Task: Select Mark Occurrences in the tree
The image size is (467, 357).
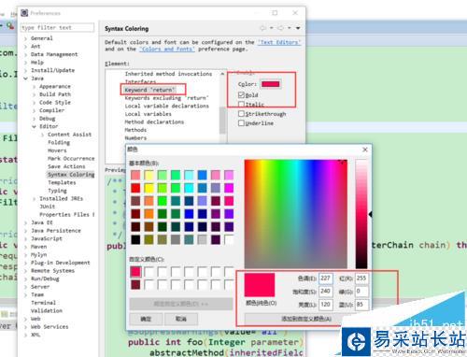Action: click(71, 158)
